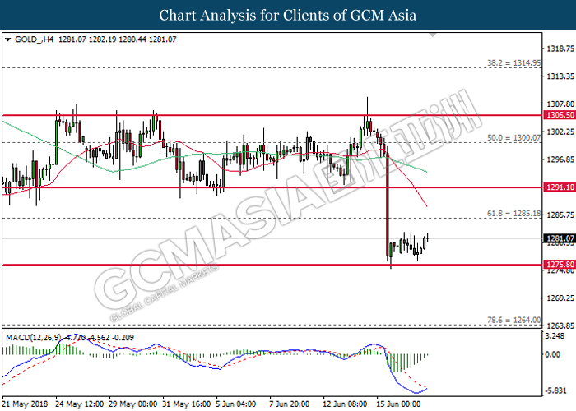Click the 1263.85 price axis label
This screenshot has width=576, height=411.
[x=560, y=326]
